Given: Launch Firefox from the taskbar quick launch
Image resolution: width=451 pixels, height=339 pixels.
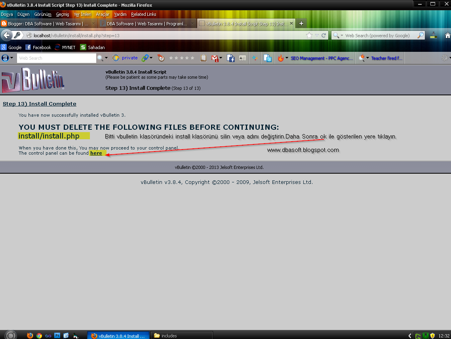Looking at the screenshot, I should pyautogui.click(x=30, y=335).
